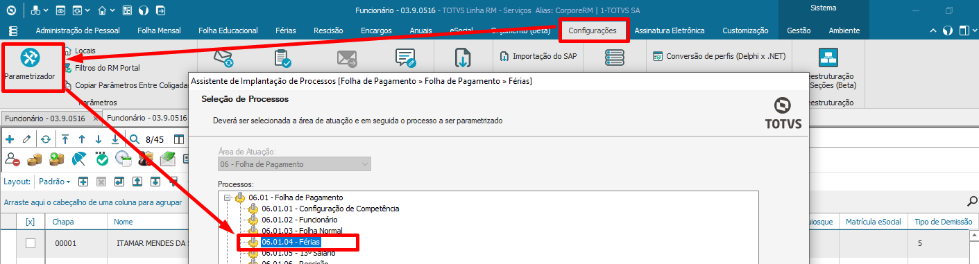Open the Gestão tab
Screen dimensions: 979x264
pos(799,30)
